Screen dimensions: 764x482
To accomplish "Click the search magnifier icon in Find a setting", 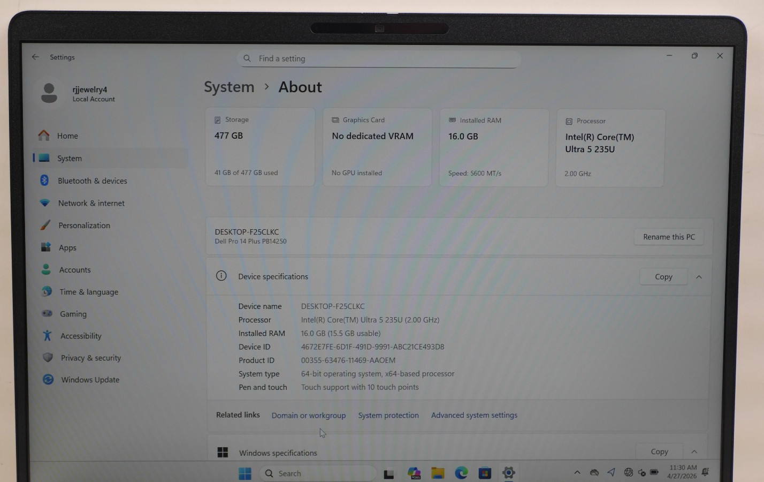I will [x=247, y=58].
